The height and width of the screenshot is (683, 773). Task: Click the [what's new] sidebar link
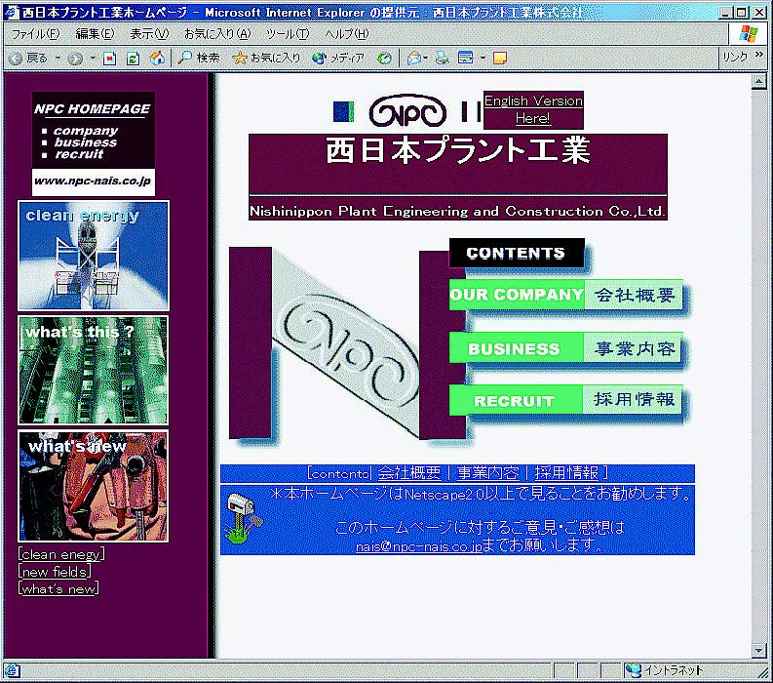coord(58,588)
